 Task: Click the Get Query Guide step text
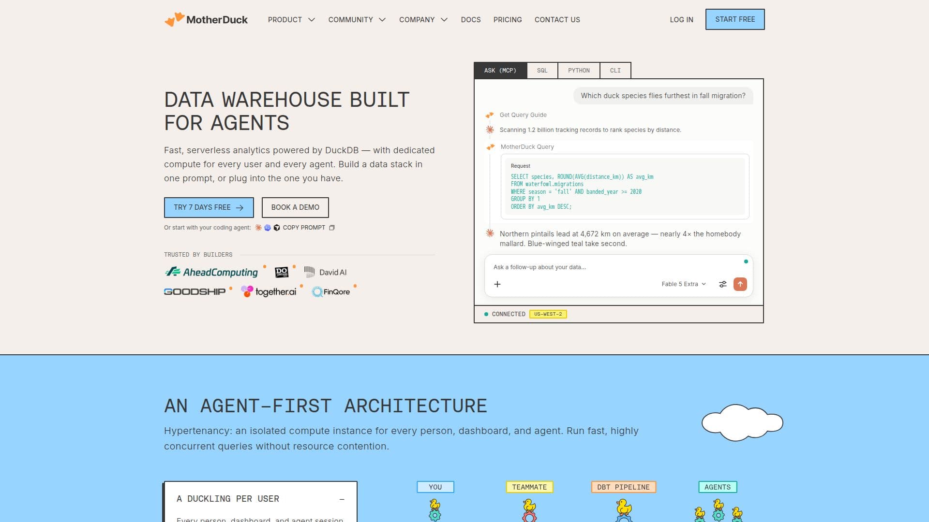click(523, 115)
